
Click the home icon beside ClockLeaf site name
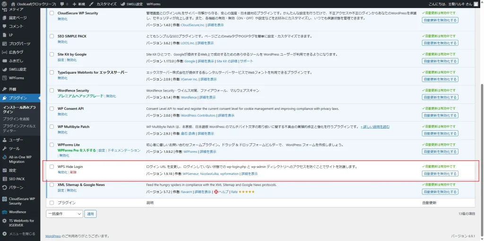[13, 3]
